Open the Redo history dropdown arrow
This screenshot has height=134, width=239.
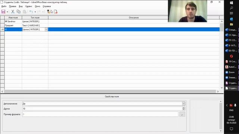[43, 12]
